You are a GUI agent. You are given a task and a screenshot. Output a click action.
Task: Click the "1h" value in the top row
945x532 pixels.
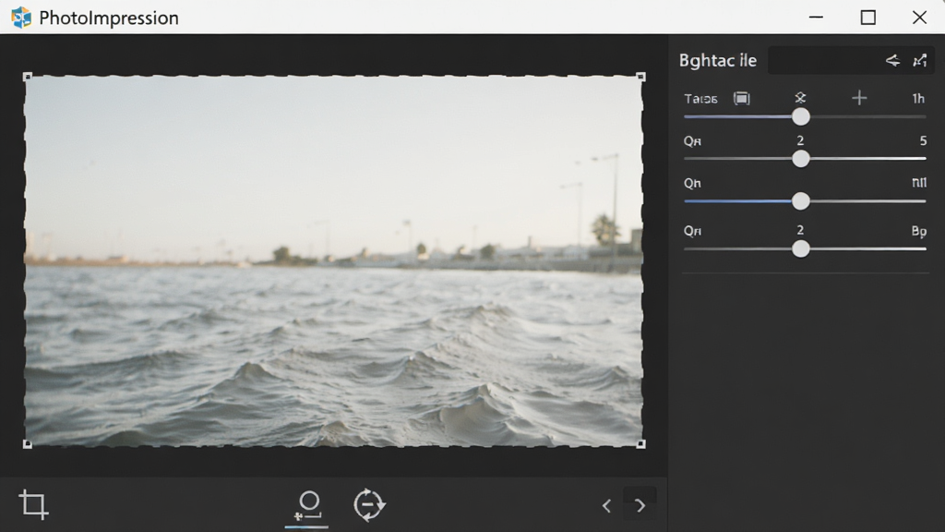click(918, 98)
